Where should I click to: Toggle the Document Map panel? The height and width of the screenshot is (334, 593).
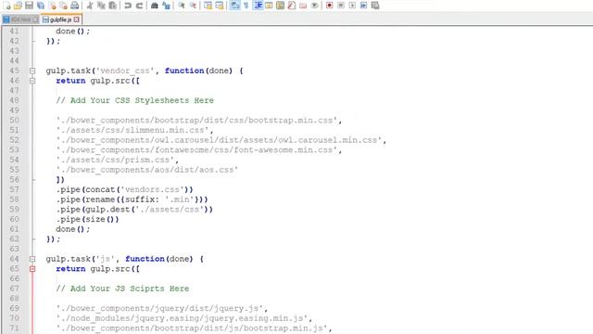tap(280, 6)
